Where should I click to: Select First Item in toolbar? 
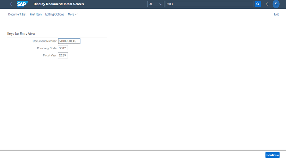pyautogui.click(x=36, y=15)
